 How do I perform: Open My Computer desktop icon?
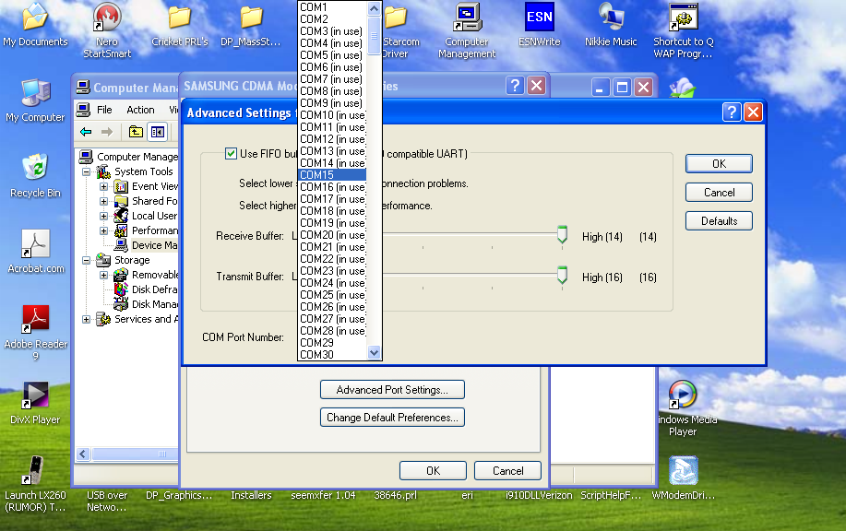(x=35, y=100)
